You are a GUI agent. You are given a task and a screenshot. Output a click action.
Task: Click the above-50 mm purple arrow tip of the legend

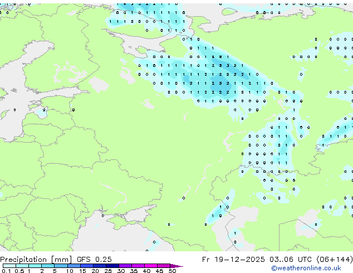176,266
